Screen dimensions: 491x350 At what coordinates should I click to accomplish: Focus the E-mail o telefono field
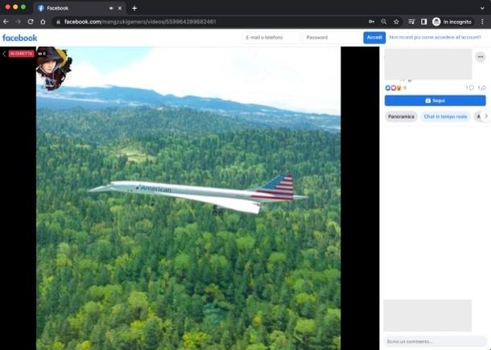pyautogui.click(x=270, y=38)
